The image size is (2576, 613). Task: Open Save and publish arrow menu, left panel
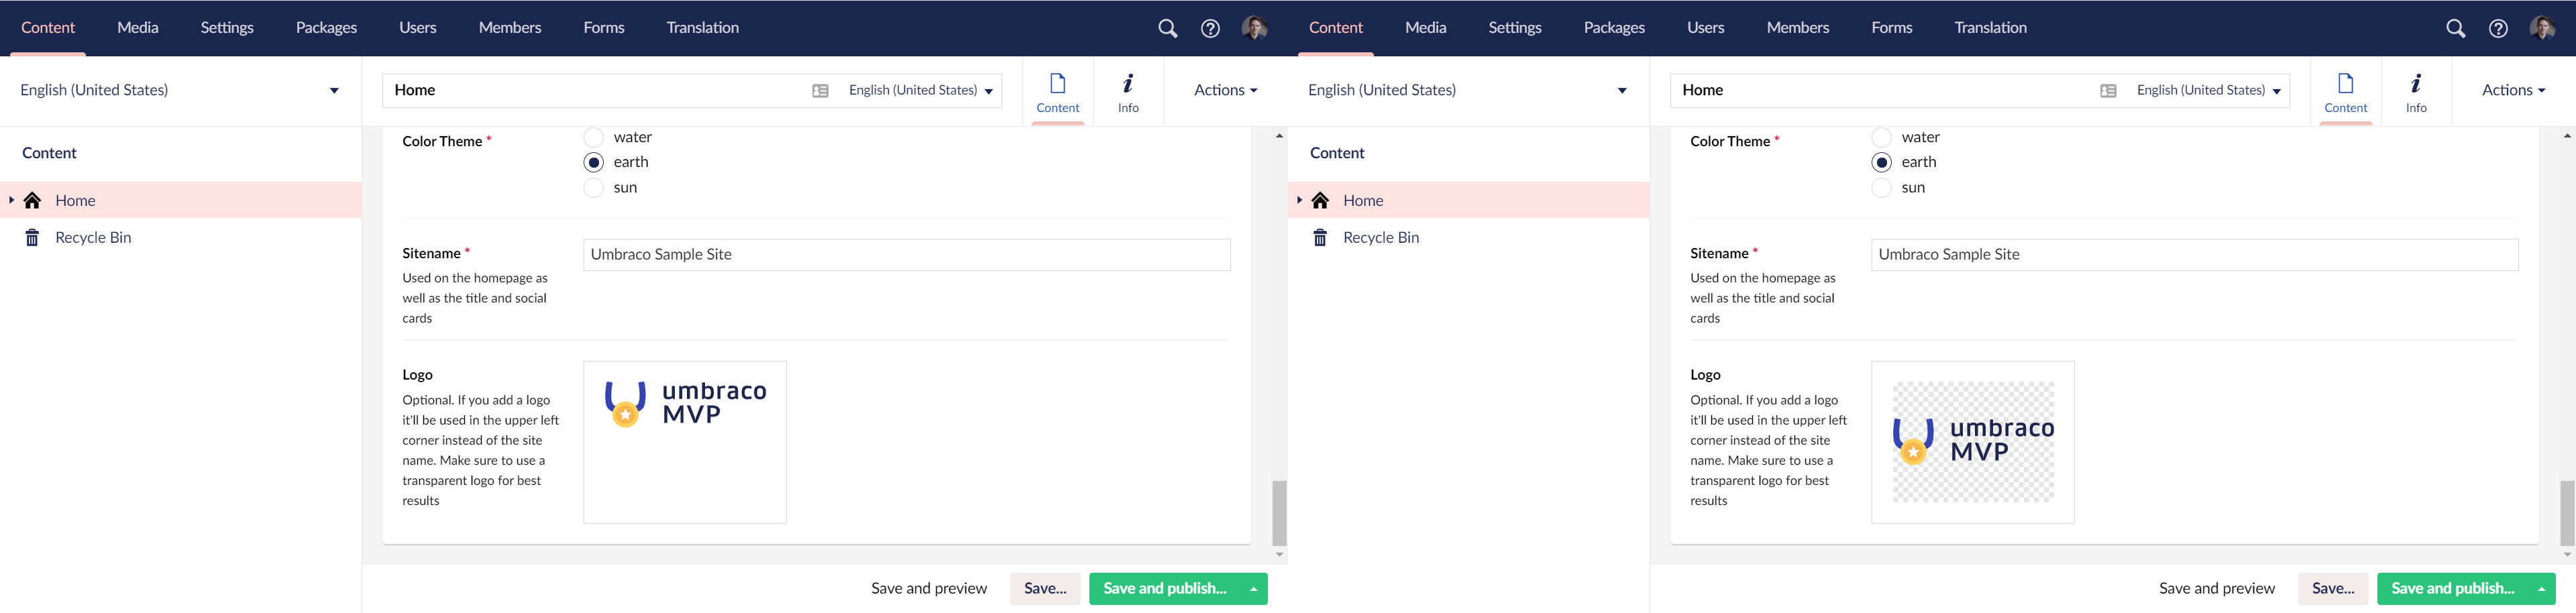(x=1253, y=589)
